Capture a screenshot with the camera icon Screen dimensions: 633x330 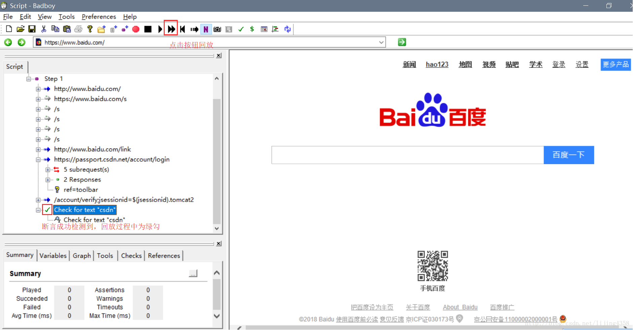pos(217,29)
